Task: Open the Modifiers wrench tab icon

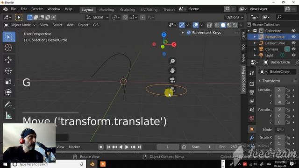Action: [x=252, y=138]
